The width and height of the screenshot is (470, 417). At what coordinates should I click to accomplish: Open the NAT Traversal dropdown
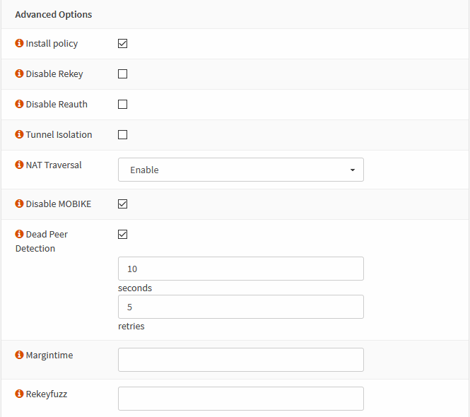click(241, 170)
